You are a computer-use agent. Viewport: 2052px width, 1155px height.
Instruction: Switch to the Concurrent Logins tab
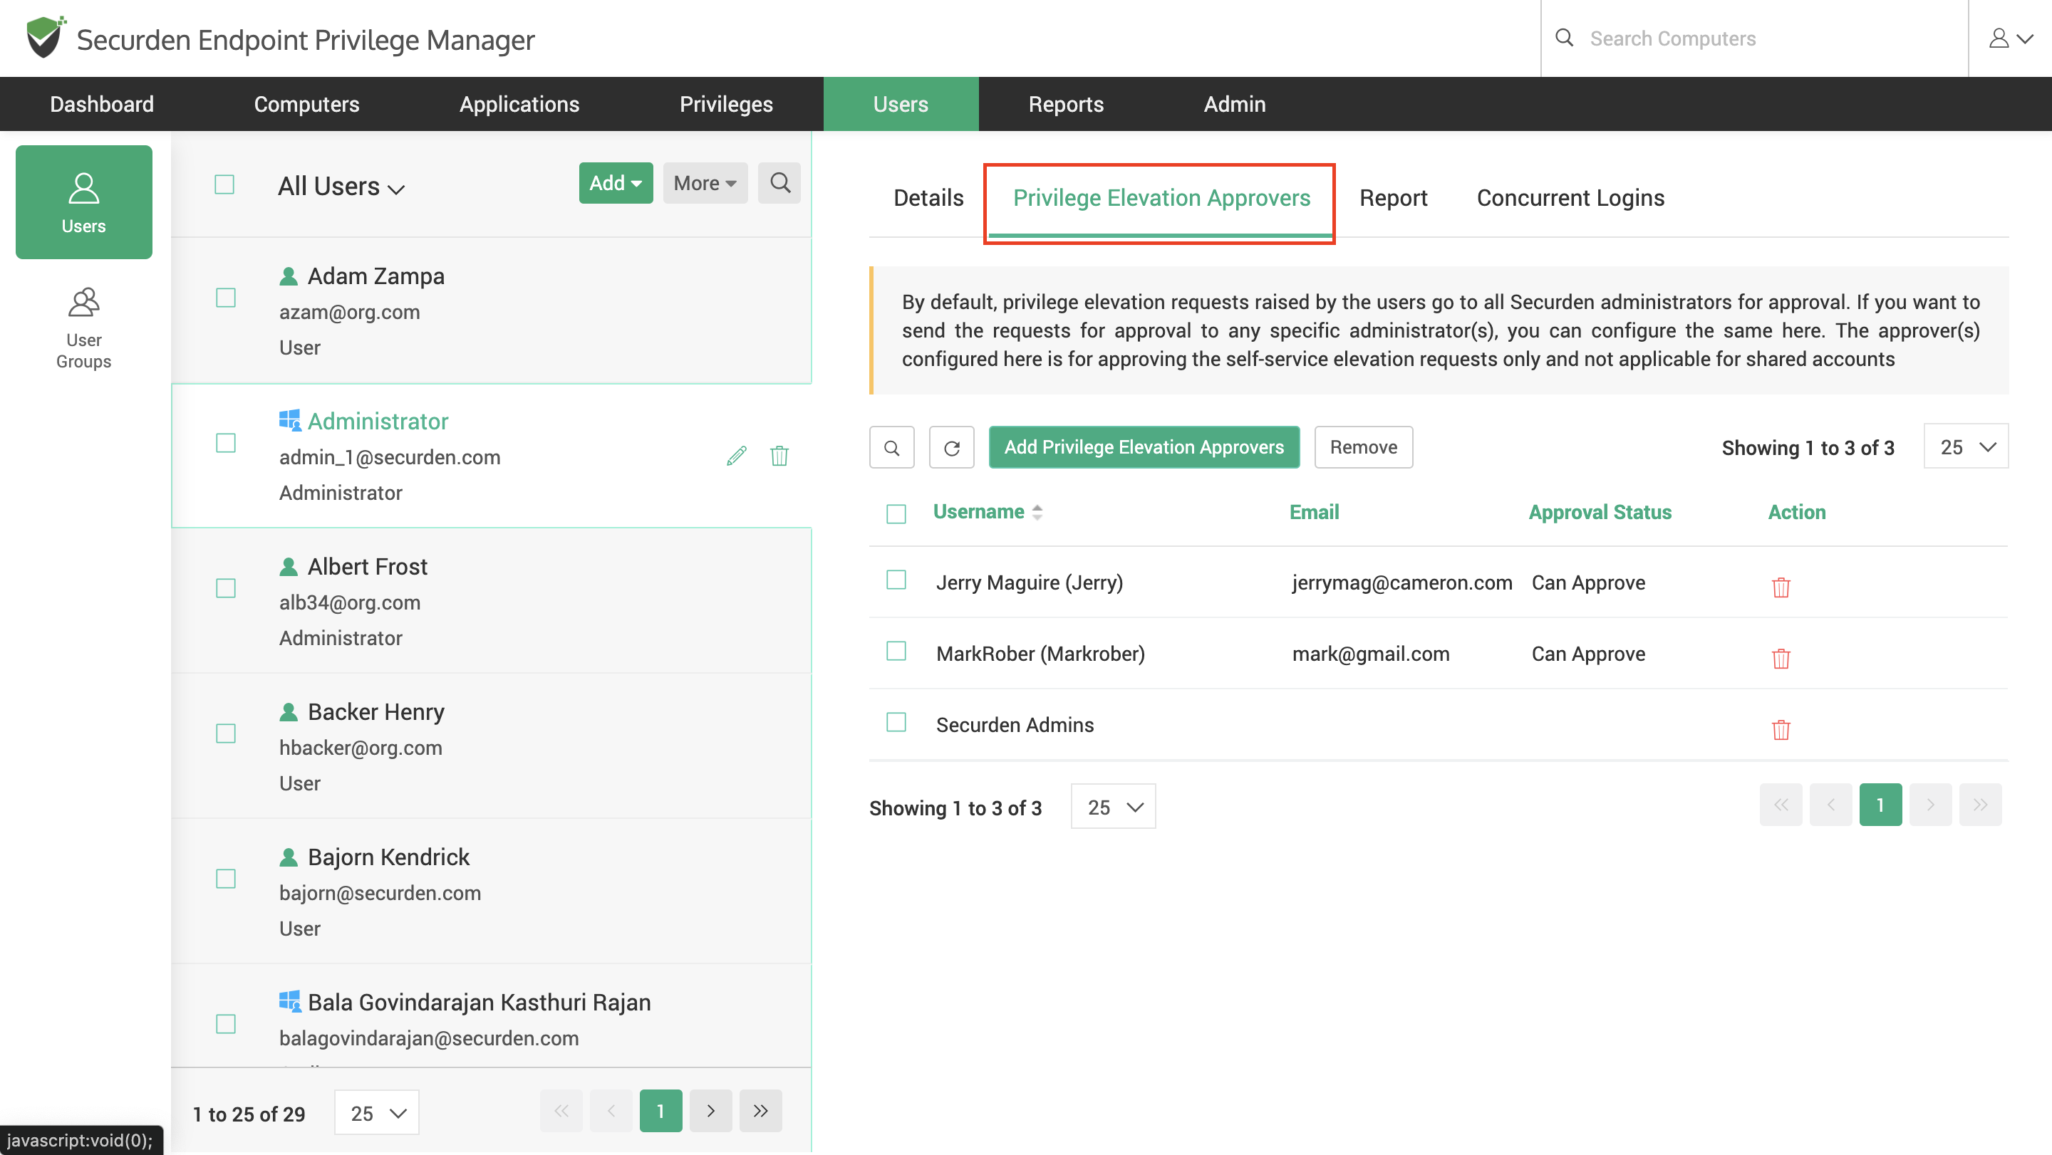(1570, 197)
